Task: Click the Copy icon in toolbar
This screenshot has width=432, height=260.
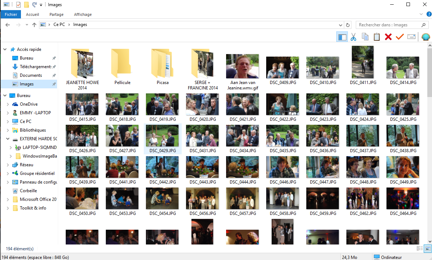Action: click(365, 36)
